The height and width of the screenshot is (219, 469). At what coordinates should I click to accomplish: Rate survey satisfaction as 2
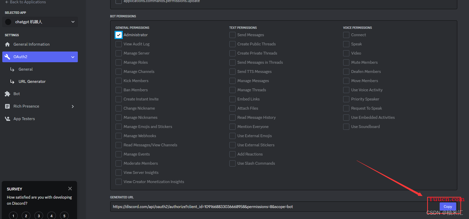click(x=26, y=216)
